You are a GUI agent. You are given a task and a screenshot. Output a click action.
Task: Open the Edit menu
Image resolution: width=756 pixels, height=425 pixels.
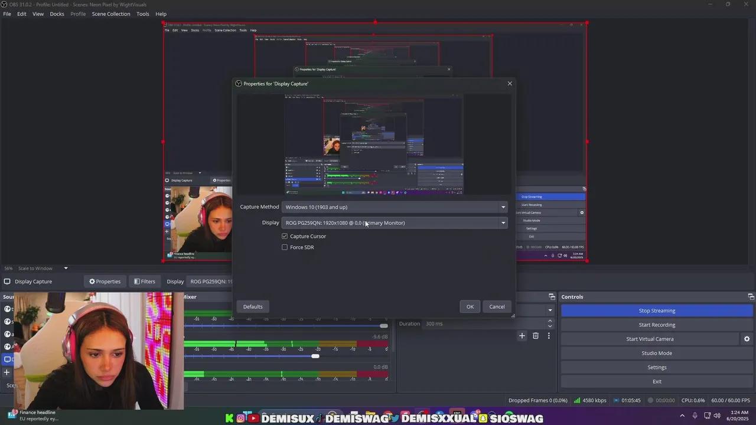(x=22, y=14)
